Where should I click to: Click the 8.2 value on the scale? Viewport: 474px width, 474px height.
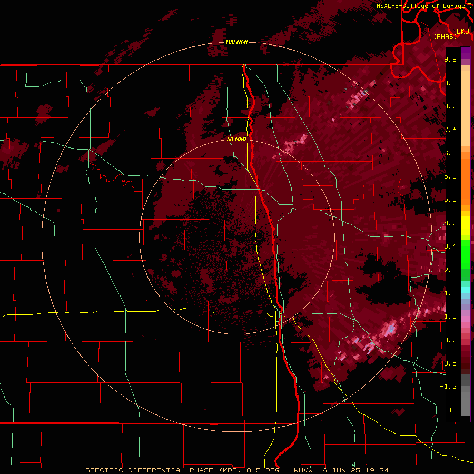tap(450, 106)
